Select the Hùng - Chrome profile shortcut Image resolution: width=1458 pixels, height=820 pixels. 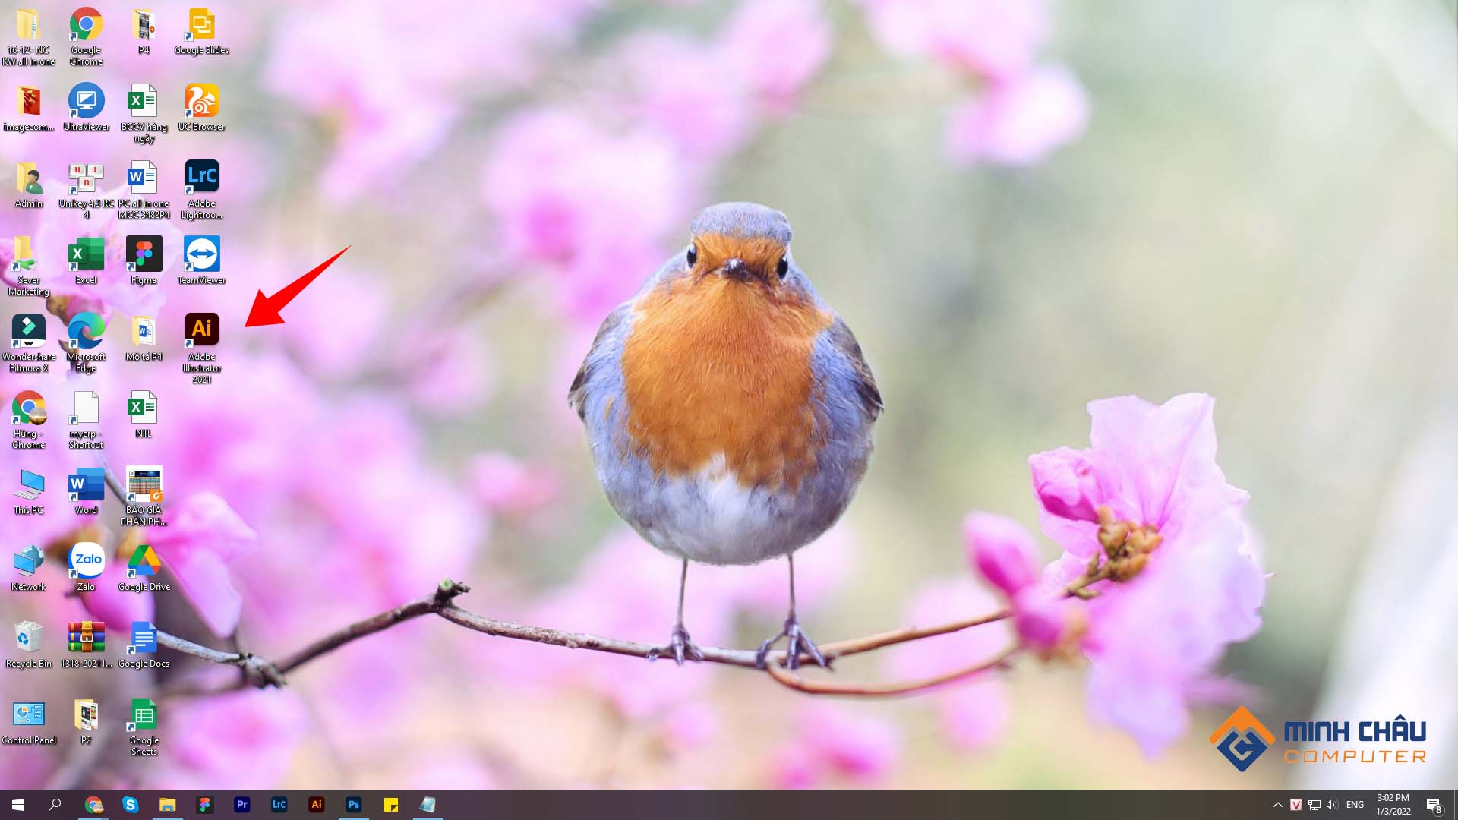pos(28,420)
